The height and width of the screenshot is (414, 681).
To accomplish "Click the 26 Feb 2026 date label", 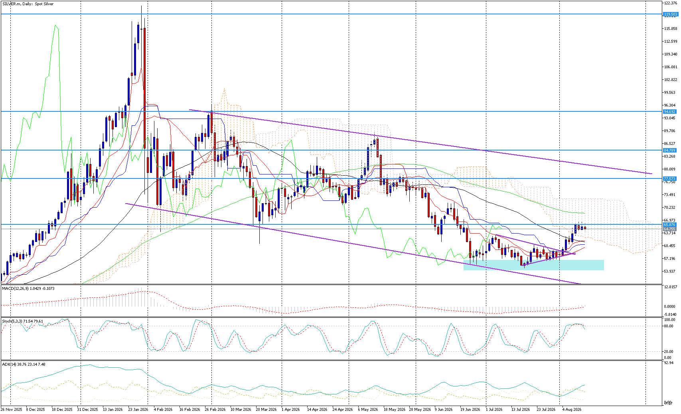I will (215, 410).
